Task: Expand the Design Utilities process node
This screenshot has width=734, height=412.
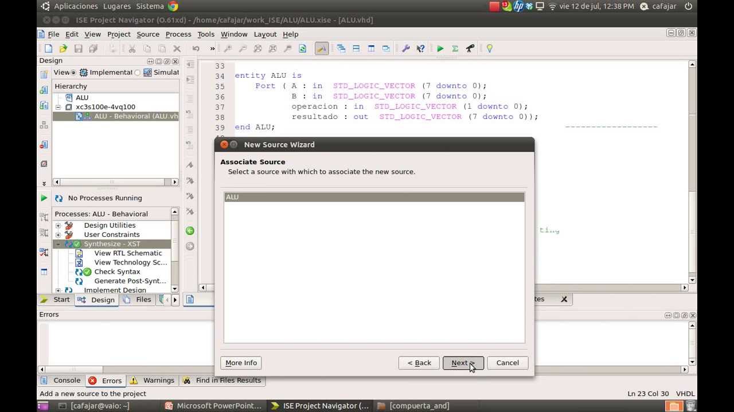Action: point(58,225)
